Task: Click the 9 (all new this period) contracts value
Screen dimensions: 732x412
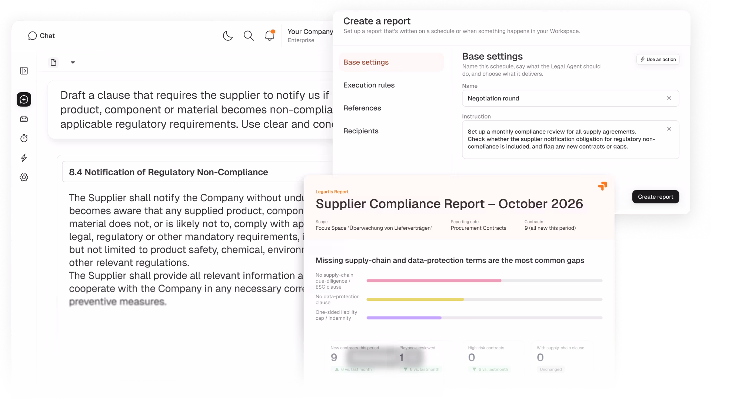Action: pyautogui.click(x=550, y=228)
